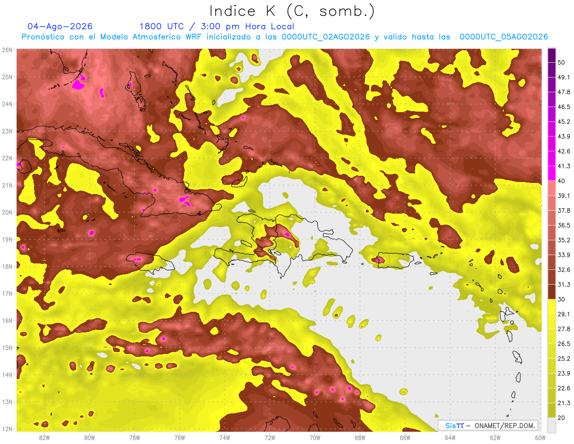
Task: Click the longitude label "78W"
Action: click(x=134, y=437)
